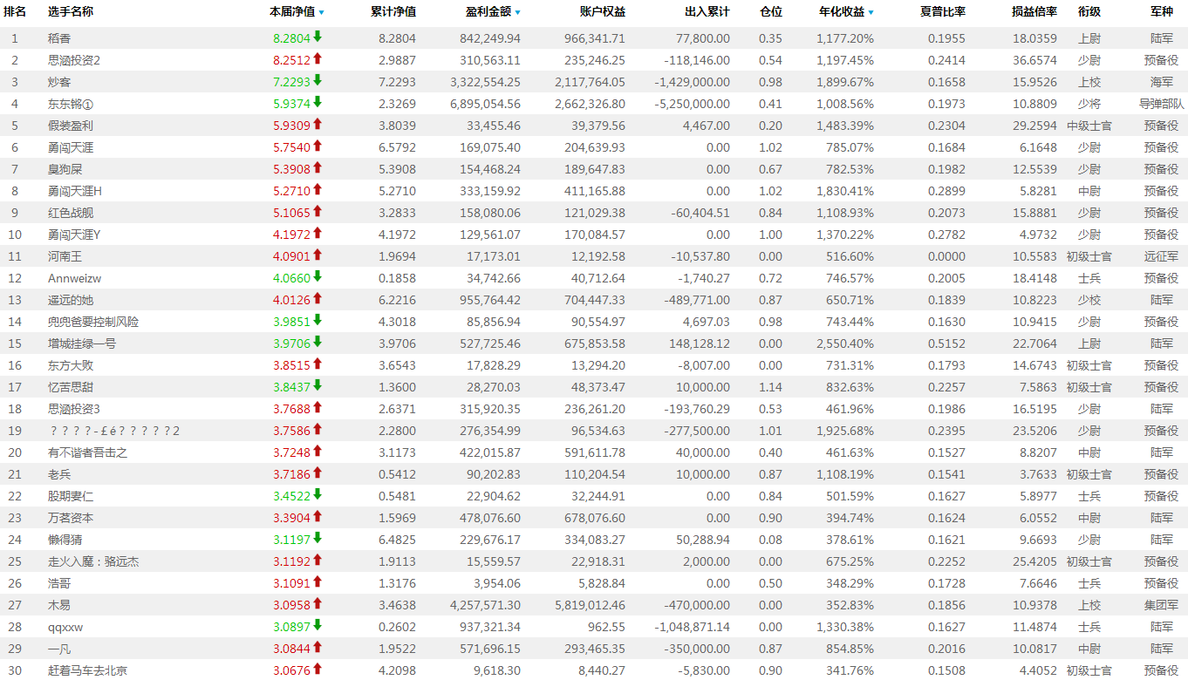The height and width of the screenshot is (680, 1188).
Task: Click the green down arrow in 稻香 row
Action: pyautogui.click(x=317, y=37)
